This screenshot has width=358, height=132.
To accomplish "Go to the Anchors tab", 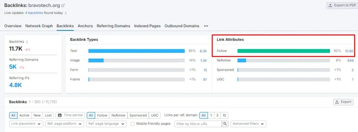I will click(x=85, y=26).
